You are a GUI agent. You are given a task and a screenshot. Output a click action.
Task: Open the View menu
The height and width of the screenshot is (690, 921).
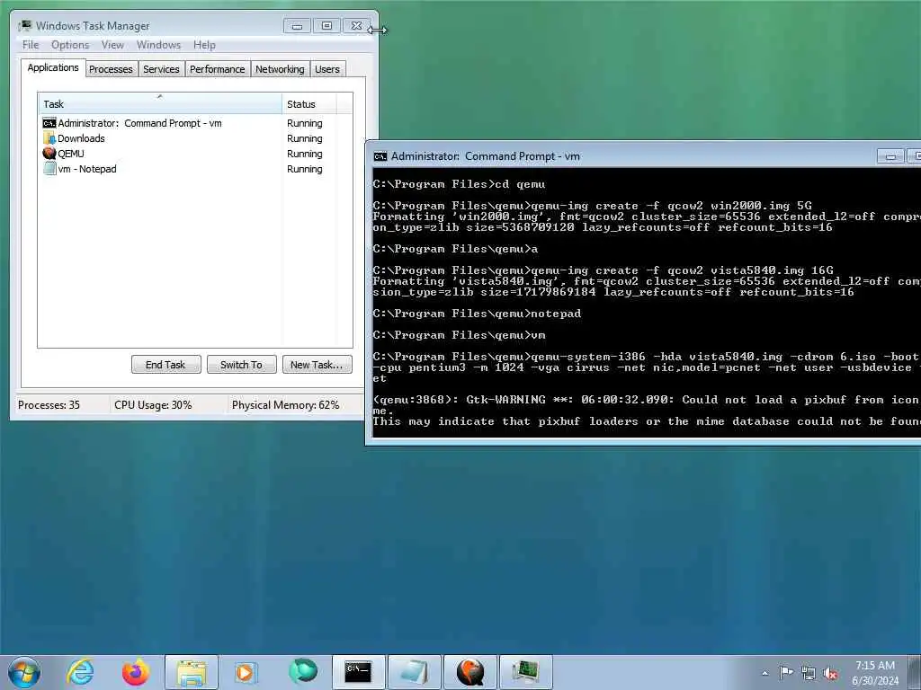tap(112, 45)
